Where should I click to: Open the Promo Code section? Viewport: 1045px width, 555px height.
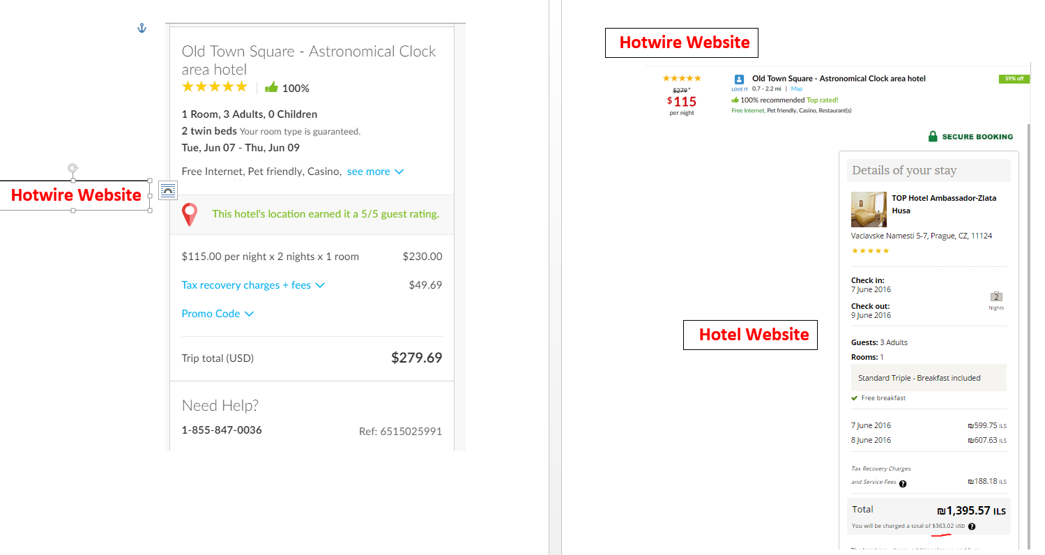(218, 313)
